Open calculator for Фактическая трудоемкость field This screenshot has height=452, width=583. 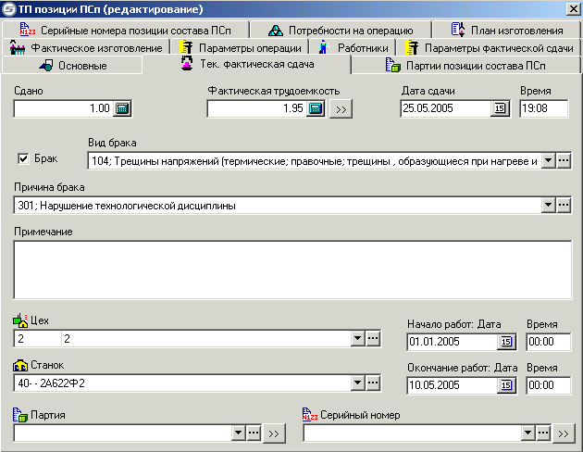click(x=315, y=109)
